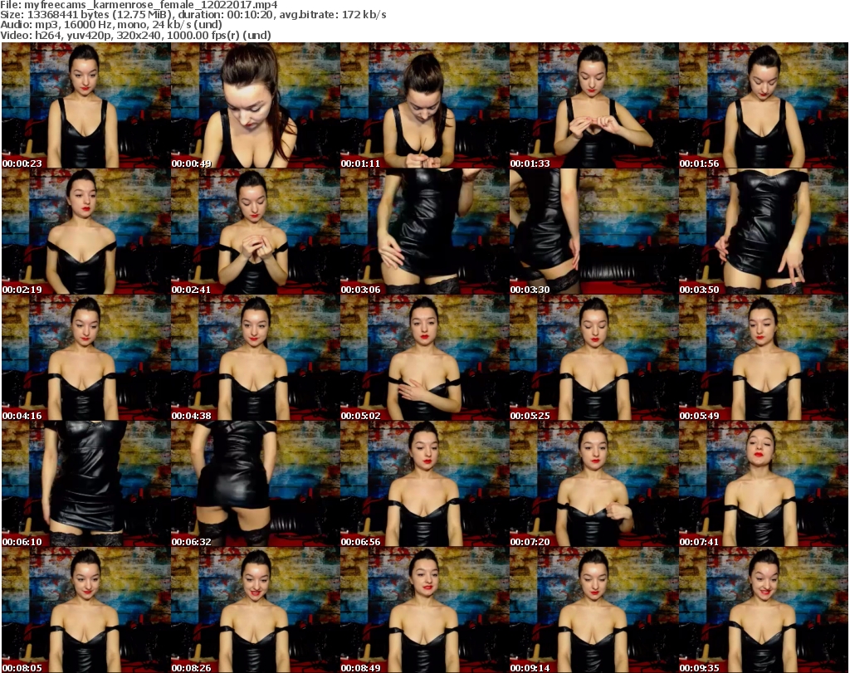
Task: Select the thumbnail stamped 00:01:11
Action: point(425,105)
